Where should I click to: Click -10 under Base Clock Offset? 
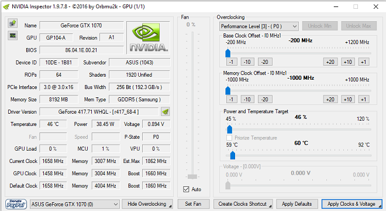[x=247, y=62]
